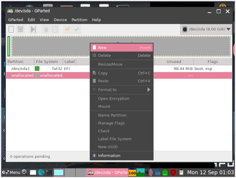The width and height of the screenshot is (236, 178).
Task: Click the New partition toolbar icon
Action: coord(11,29)
